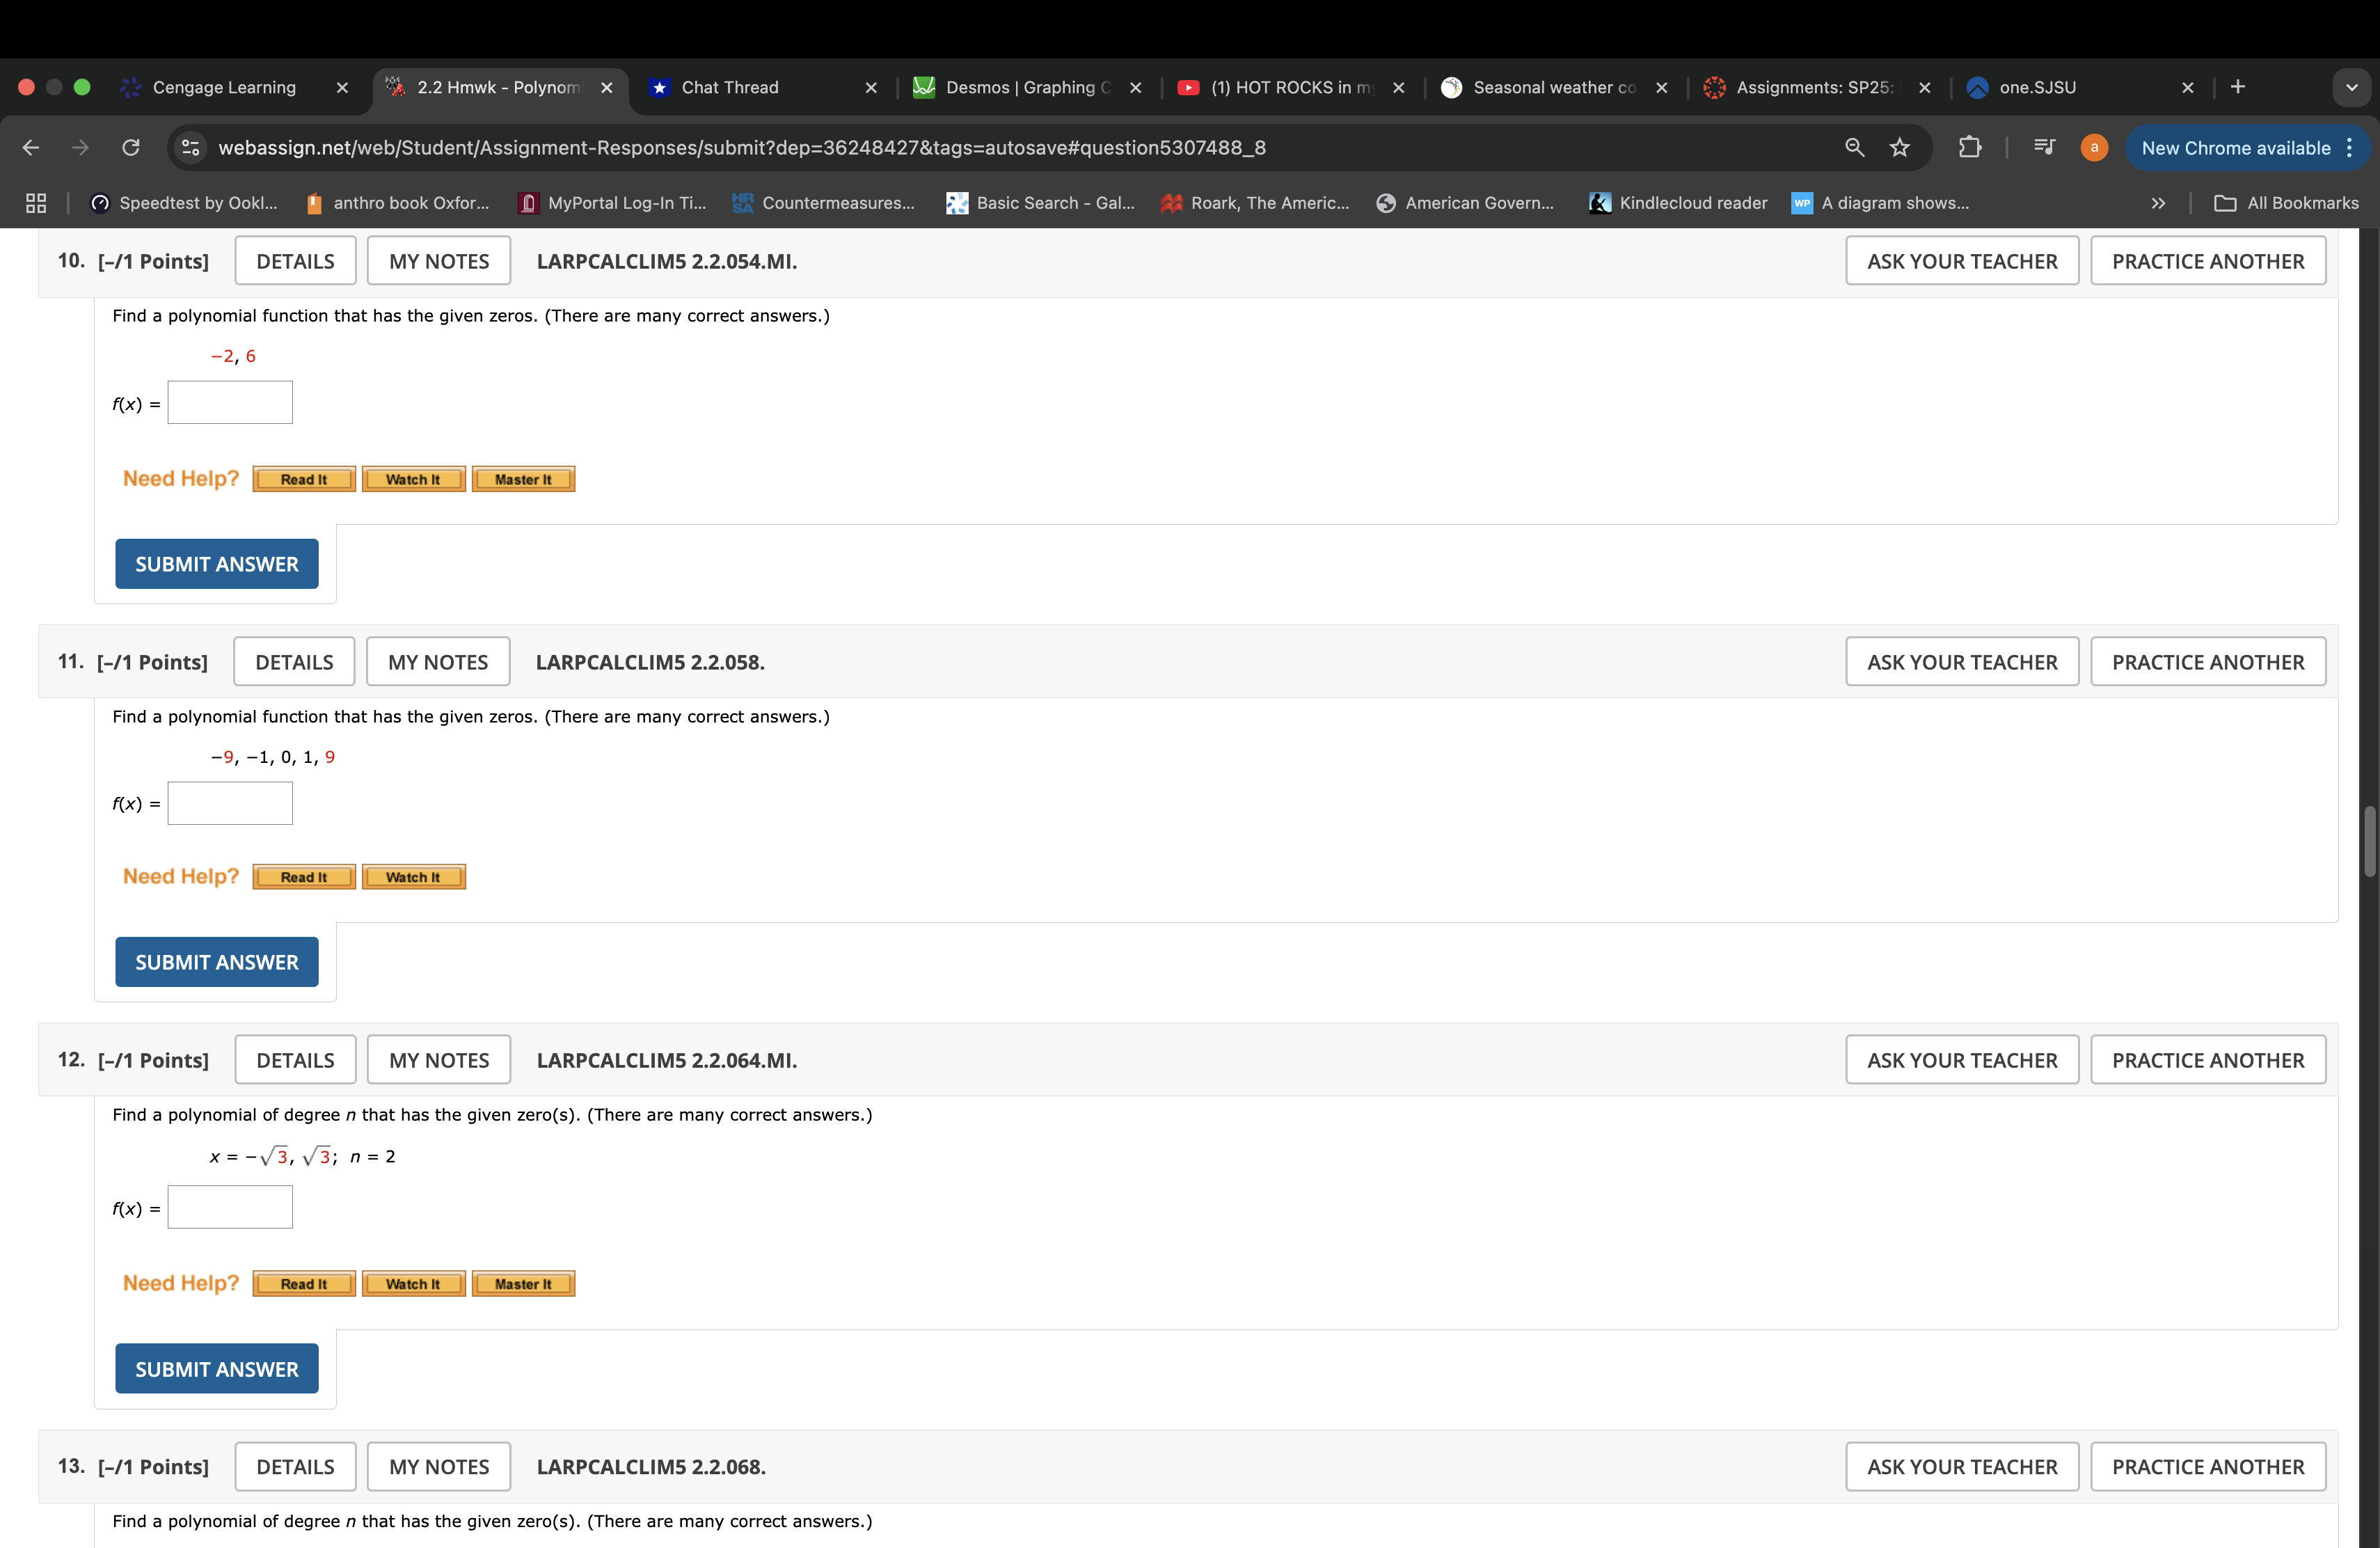Click Watch It help for question 12

[413, 1284]
